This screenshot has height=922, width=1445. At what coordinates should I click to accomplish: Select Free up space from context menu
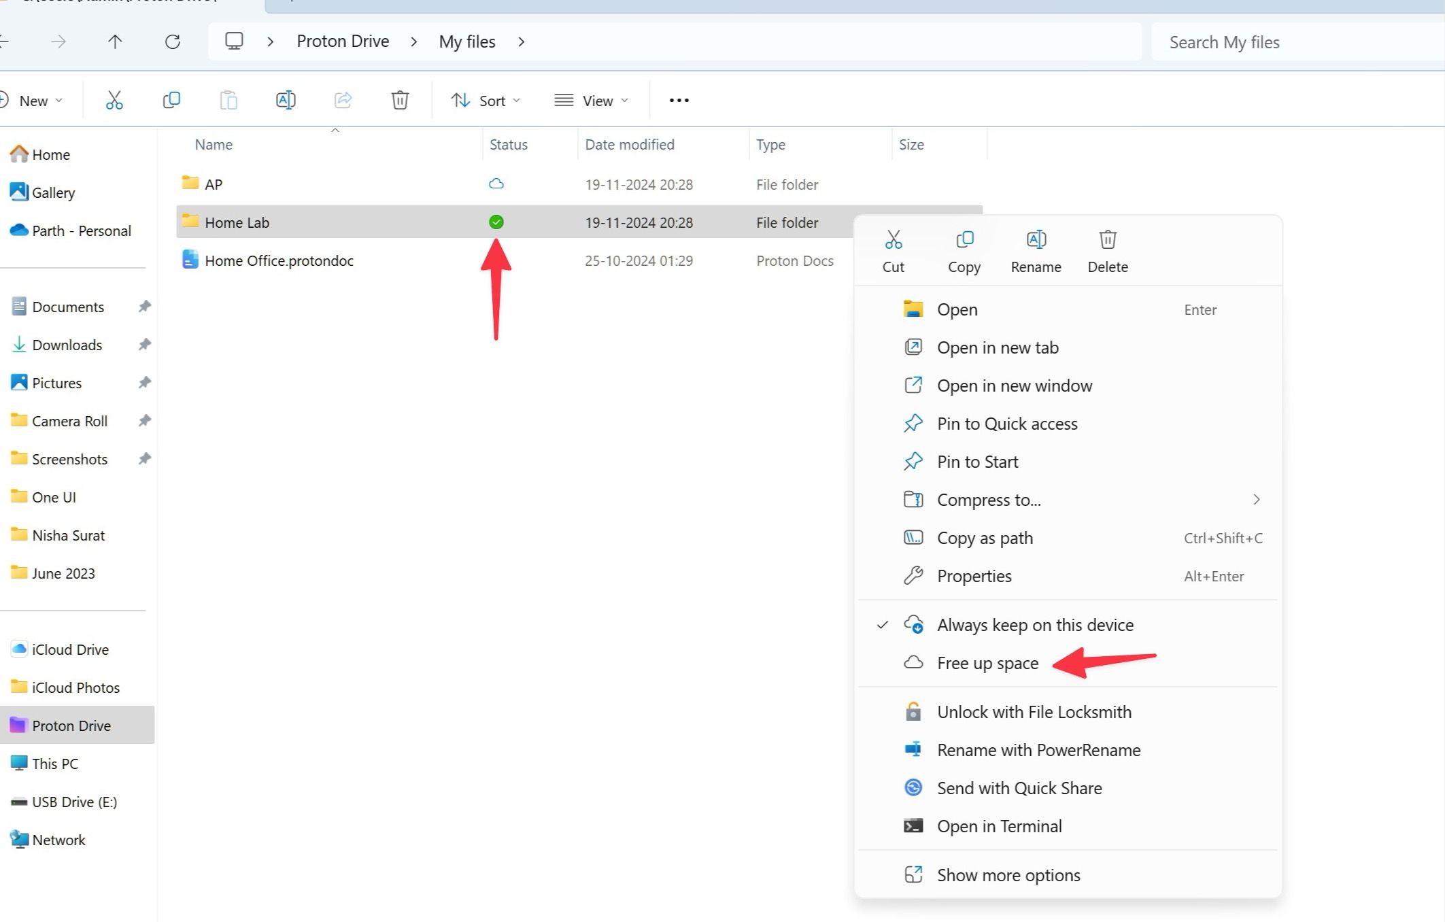(988, 662)
